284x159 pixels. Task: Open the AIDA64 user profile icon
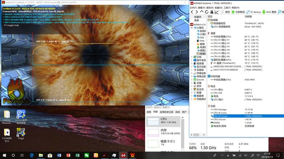coord(212,12)
